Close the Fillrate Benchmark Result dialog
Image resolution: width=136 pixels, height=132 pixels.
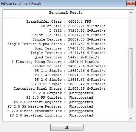pos(131,4)
